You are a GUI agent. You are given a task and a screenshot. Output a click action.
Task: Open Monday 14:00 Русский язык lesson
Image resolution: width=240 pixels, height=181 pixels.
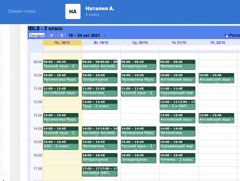point(61,131)
